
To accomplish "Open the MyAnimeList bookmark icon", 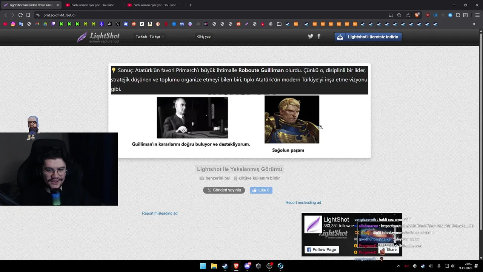I will pos(182,24).
